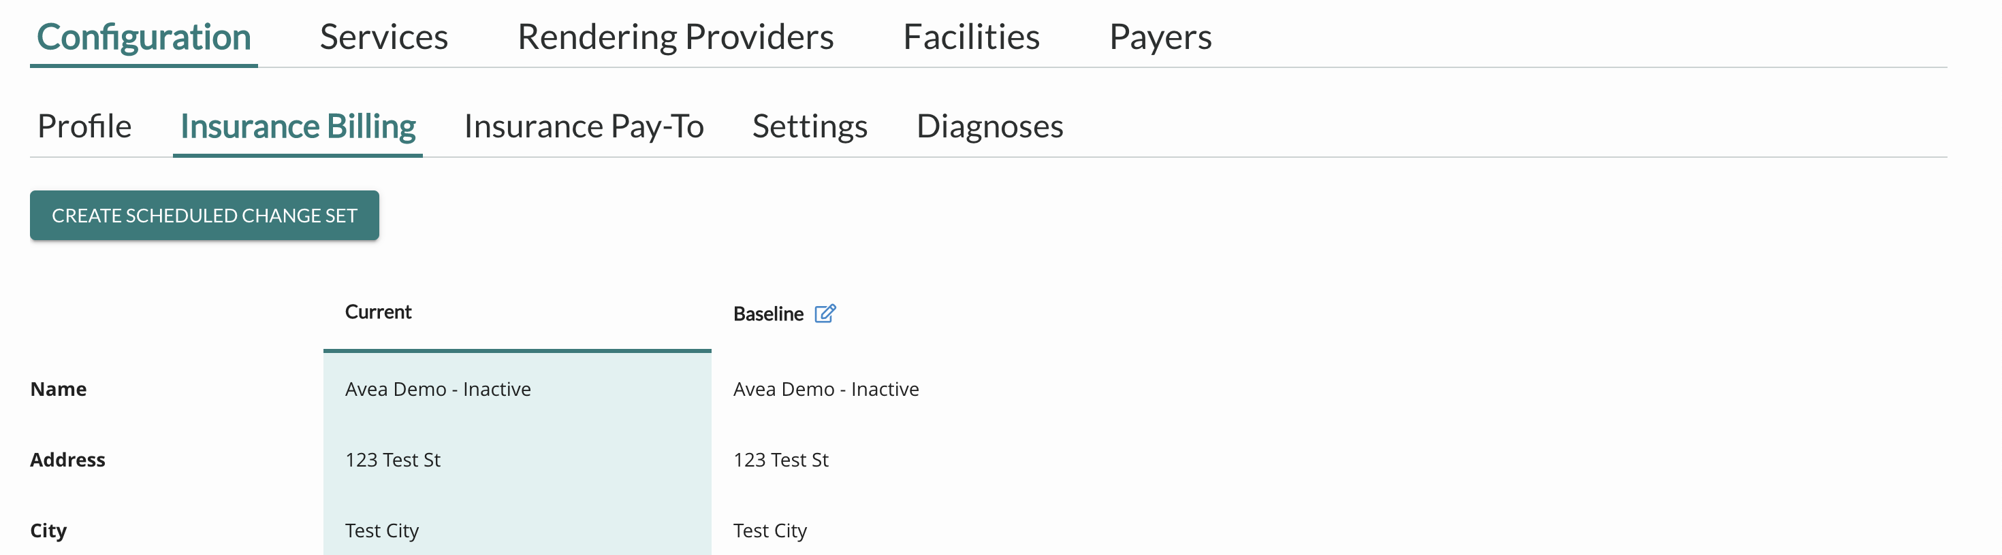2002x555 pixels.
Task: Go to the Facilities tab
Action: [x=972, y=37]
